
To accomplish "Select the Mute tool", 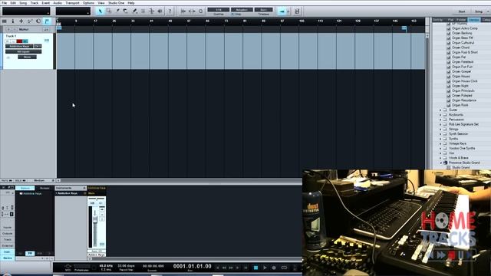I will (143, 11).
